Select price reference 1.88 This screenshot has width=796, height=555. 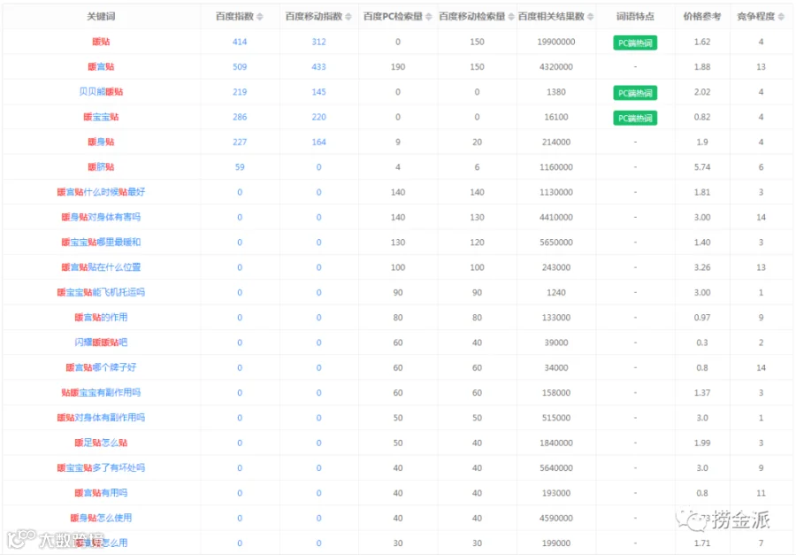[702, 66]
